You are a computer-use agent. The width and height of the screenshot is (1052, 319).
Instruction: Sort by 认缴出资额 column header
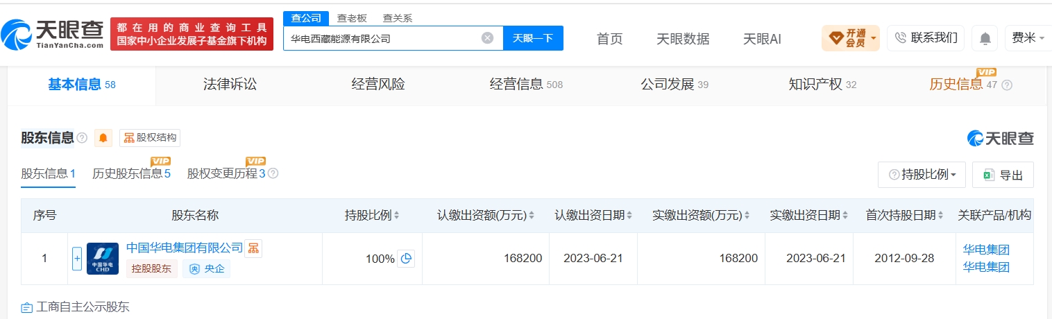click(486, 215)
